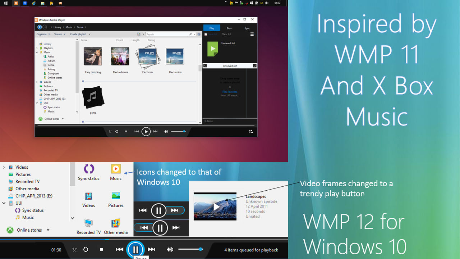Open the Unsaved list green playlist icon

(213, 49)
